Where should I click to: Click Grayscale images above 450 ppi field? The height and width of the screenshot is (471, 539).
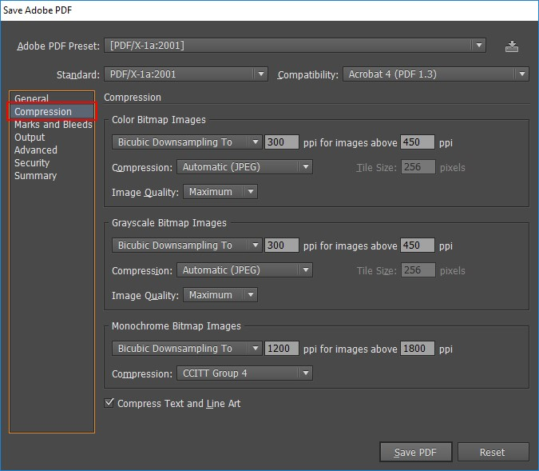(418, 245)
